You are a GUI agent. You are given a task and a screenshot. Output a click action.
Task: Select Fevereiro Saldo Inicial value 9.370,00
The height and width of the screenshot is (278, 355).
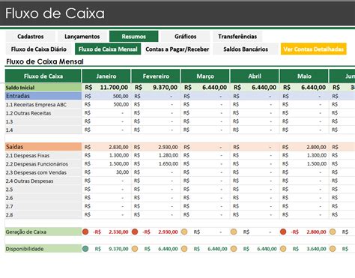(x=165, y=88)
